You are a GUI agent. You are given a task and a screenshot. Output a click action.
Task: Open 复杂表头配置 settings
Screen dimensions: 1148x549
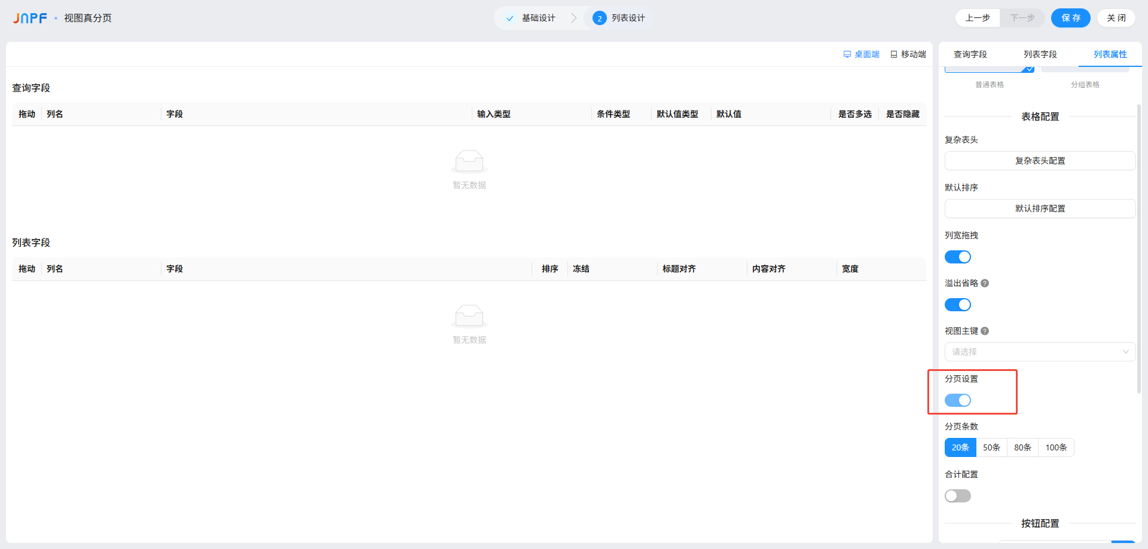click(x=1039, y=161)
